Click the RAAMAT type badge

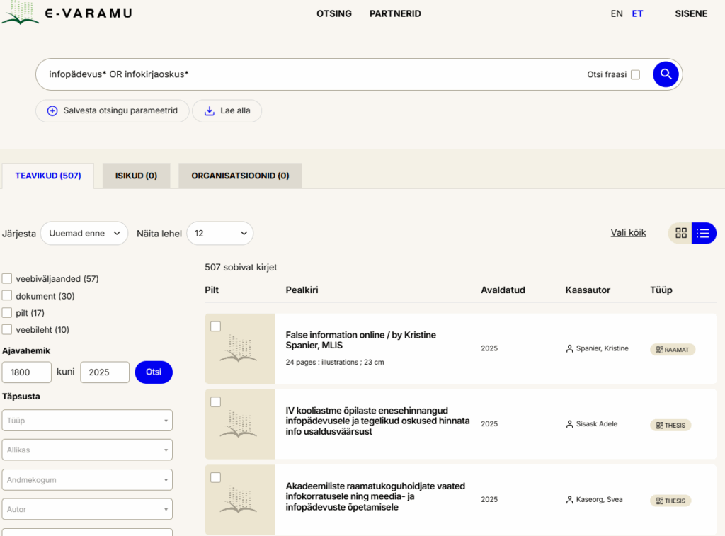(673, 349)
